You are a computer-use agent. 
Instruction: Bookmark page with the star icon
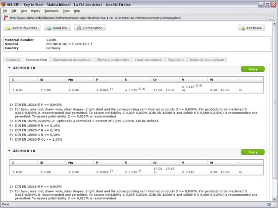(x=272, y=18)
